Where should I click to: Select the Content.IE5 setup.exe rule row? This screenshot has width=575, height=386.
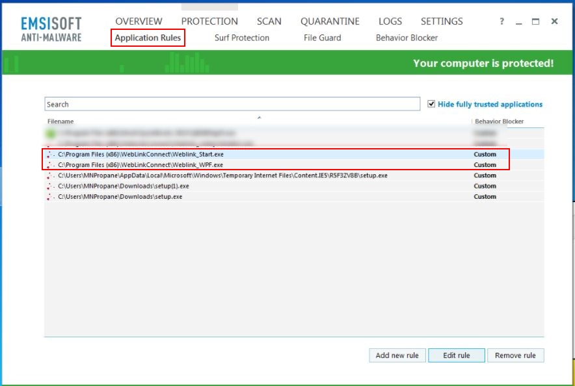pyautogui.click(x=294, y=175)
